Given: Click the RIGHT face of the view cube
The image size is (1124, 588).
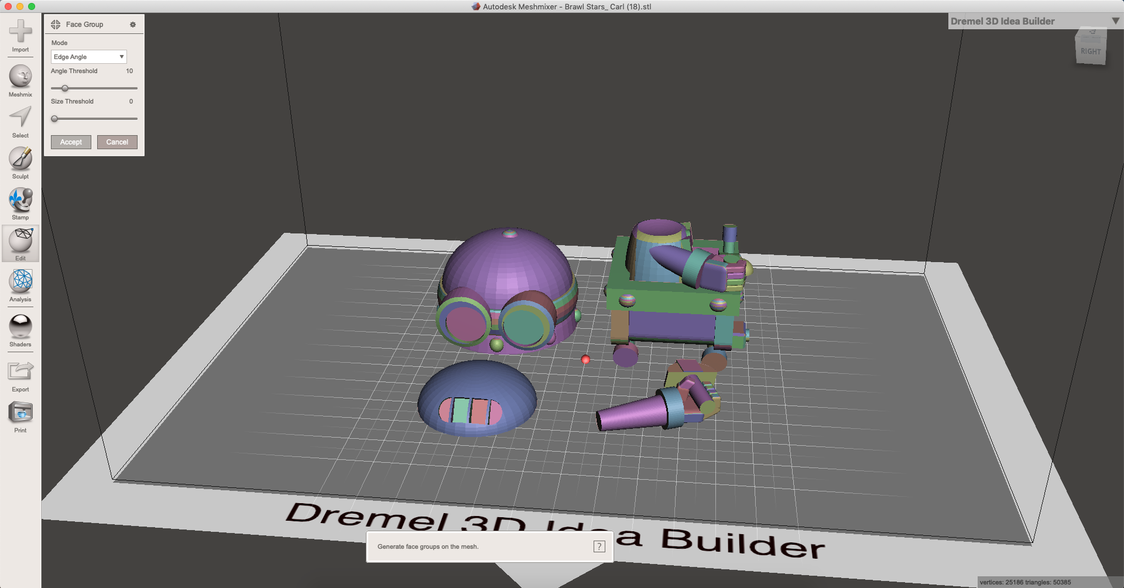Looking at the screenshot, I should point(1091,51).
